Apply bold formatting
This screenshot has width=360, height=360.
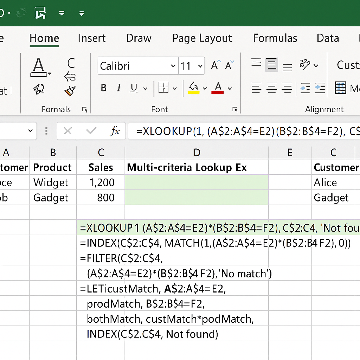[x=103, y=88]
